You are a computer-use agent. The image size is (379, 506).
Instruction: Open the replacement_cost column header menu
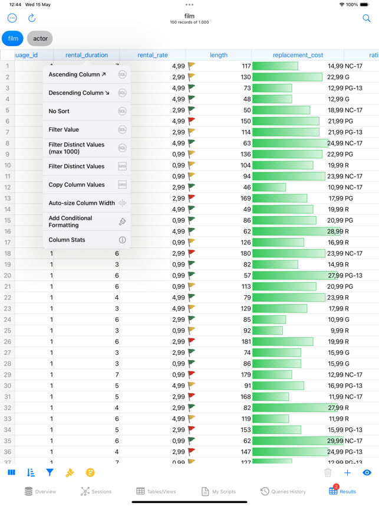(x=298, y=55)
